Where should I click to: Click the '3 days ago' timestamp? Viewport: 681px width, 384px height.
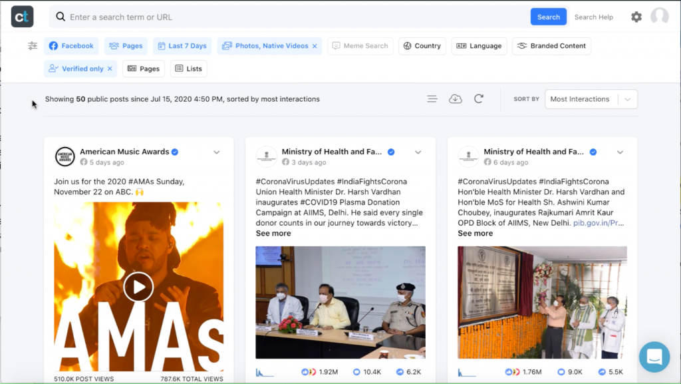pos(309,162)
